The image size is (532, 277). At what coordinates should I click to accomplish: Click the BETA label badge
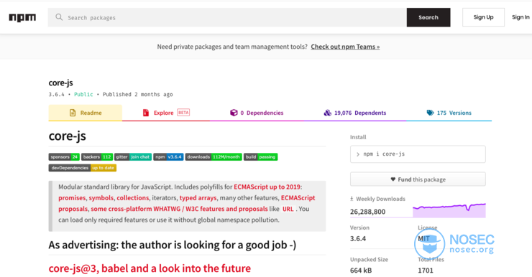(183, 113)
